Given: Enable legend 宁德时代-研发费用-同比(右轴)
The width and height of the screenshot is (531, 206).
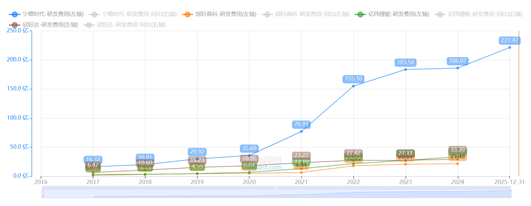Looking at the screenshot, I should [133, 14].
